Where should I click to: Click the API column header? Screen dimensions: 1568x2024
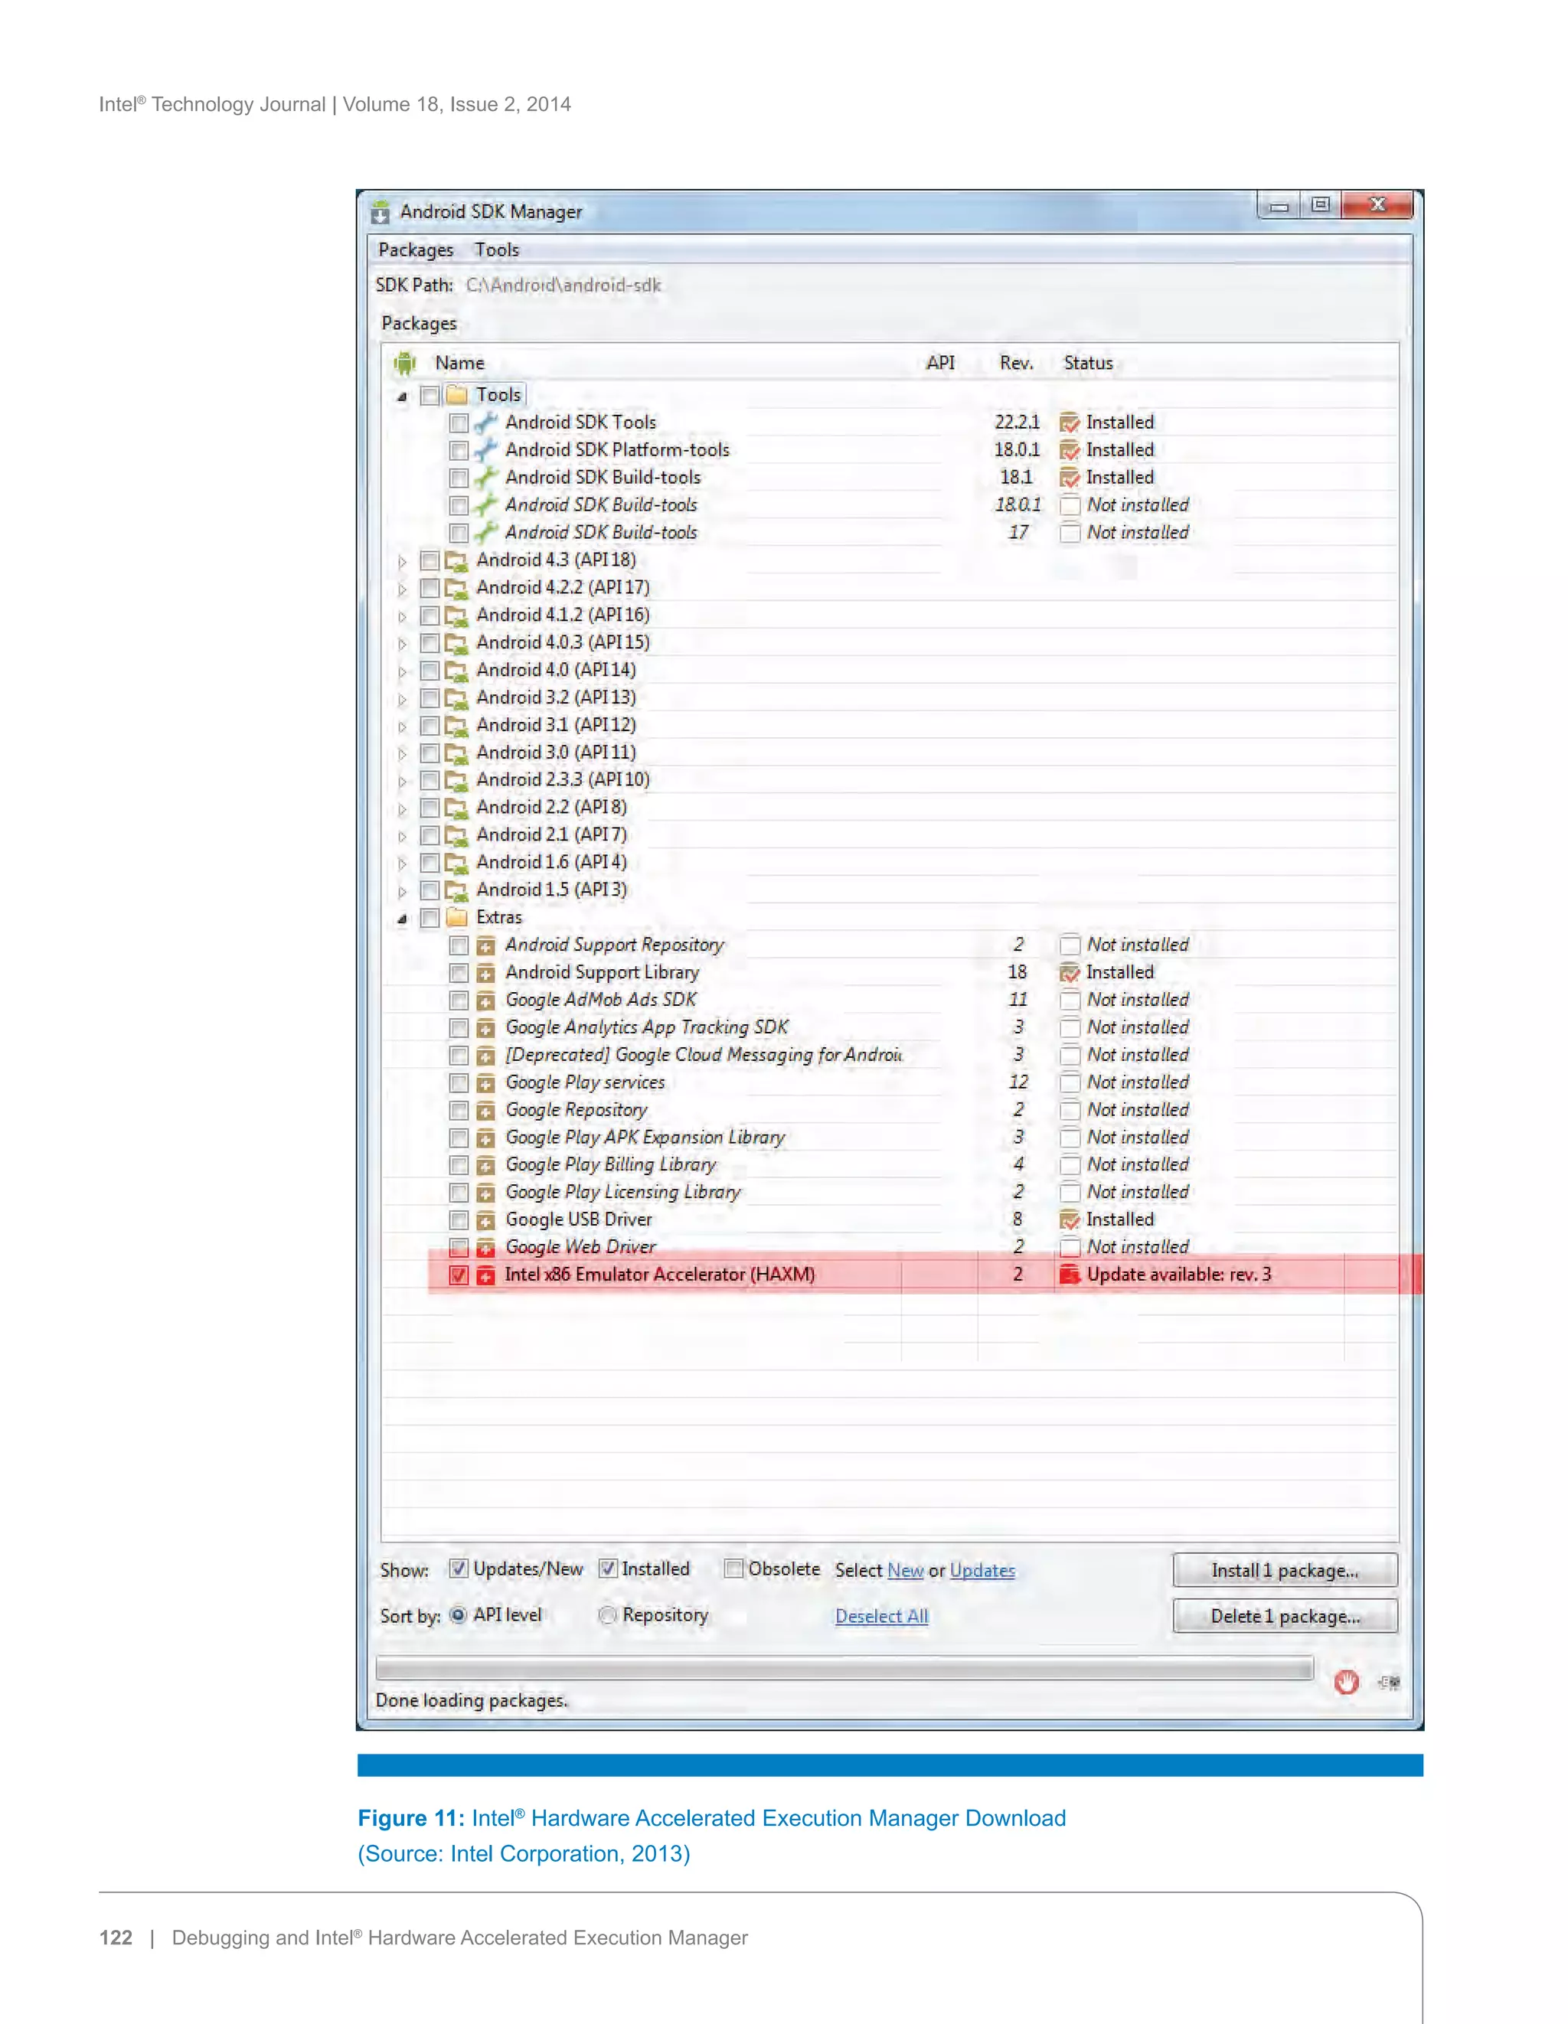pyautogui.click(x=941, y=364)
